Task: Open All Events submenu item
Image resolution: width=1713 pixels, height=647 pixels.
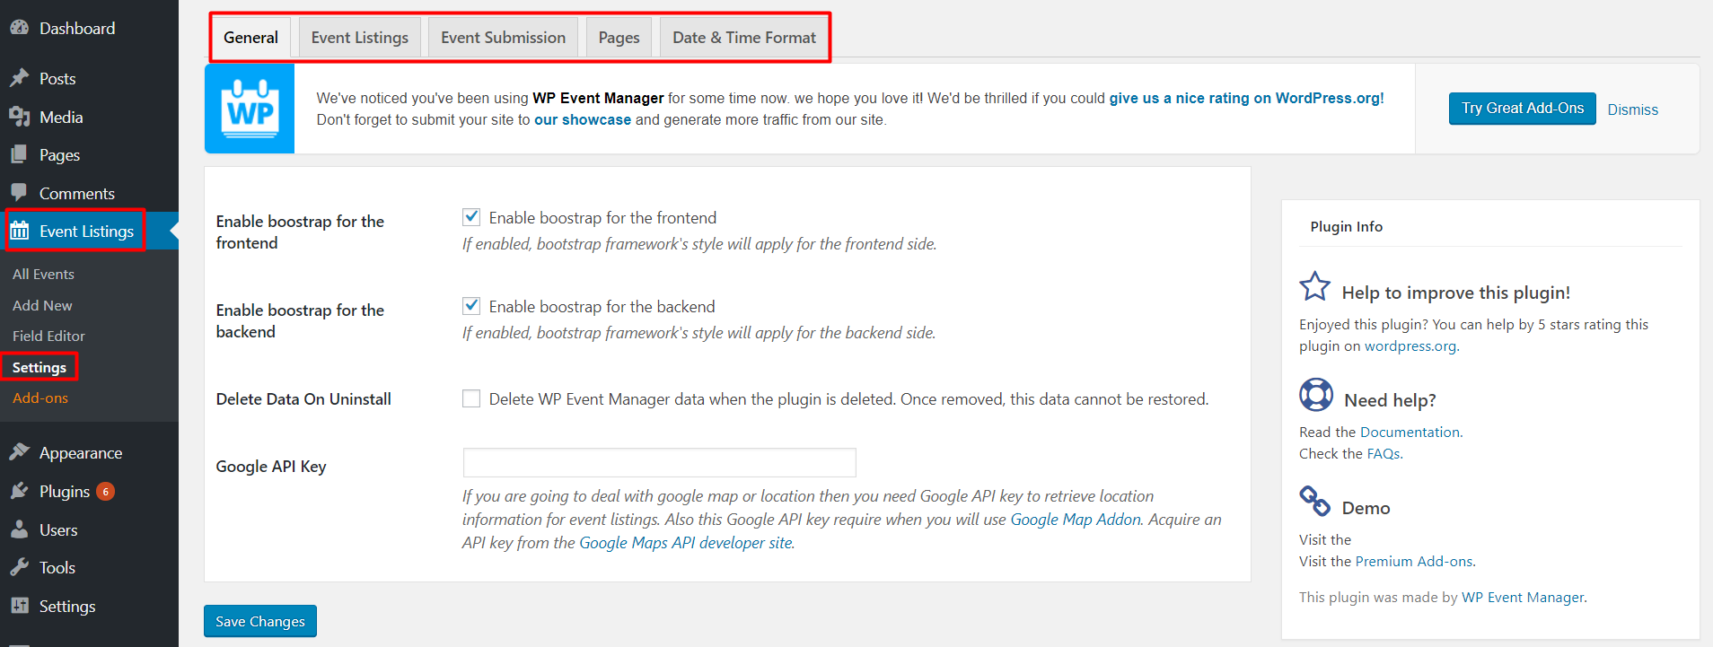Action: (43, 274)
